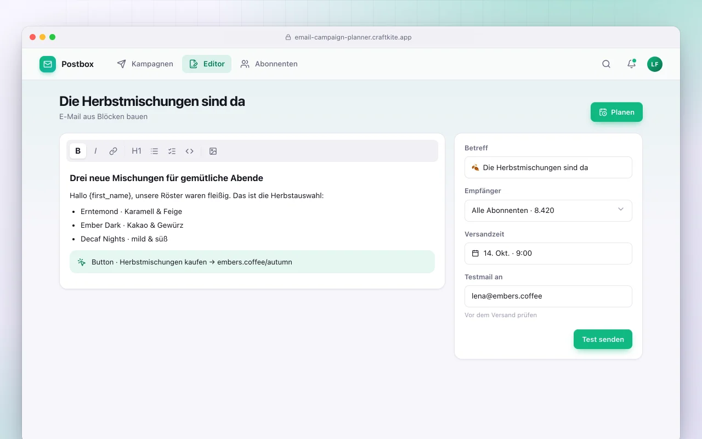Click the Planen button

[x=616, y=112]
